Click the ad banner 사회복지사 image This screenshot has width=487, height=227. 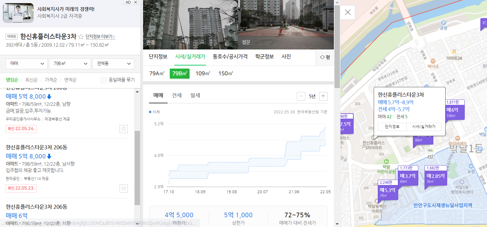click(x=18, y=13)
